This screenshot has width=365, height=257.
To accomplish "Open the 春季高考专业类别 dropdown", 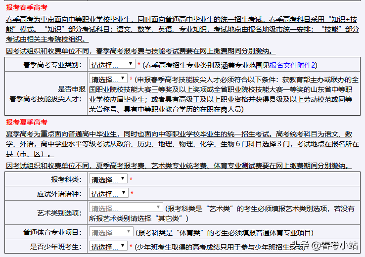I will click(x=112, y=64).
